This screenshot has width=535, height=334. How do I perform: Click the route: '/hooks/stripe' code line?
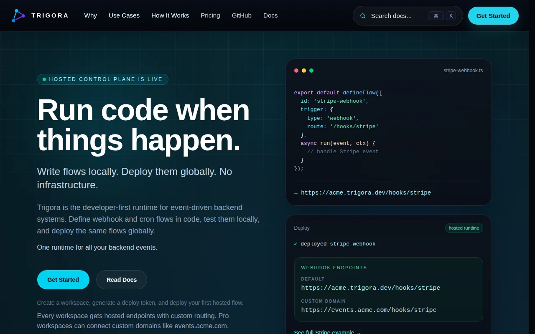point(343,127)
